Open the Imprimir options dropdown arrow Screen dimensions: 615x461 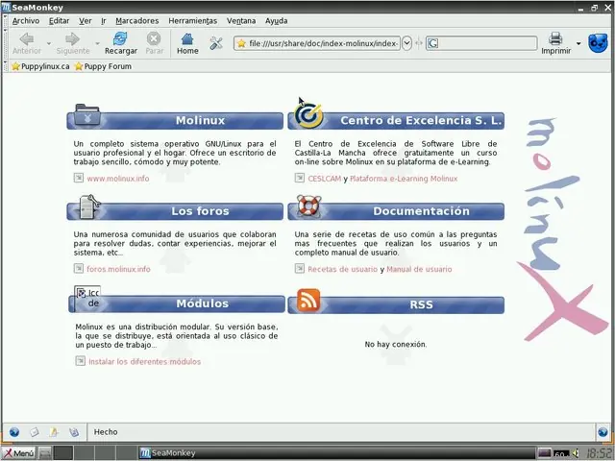coord(578,43)
